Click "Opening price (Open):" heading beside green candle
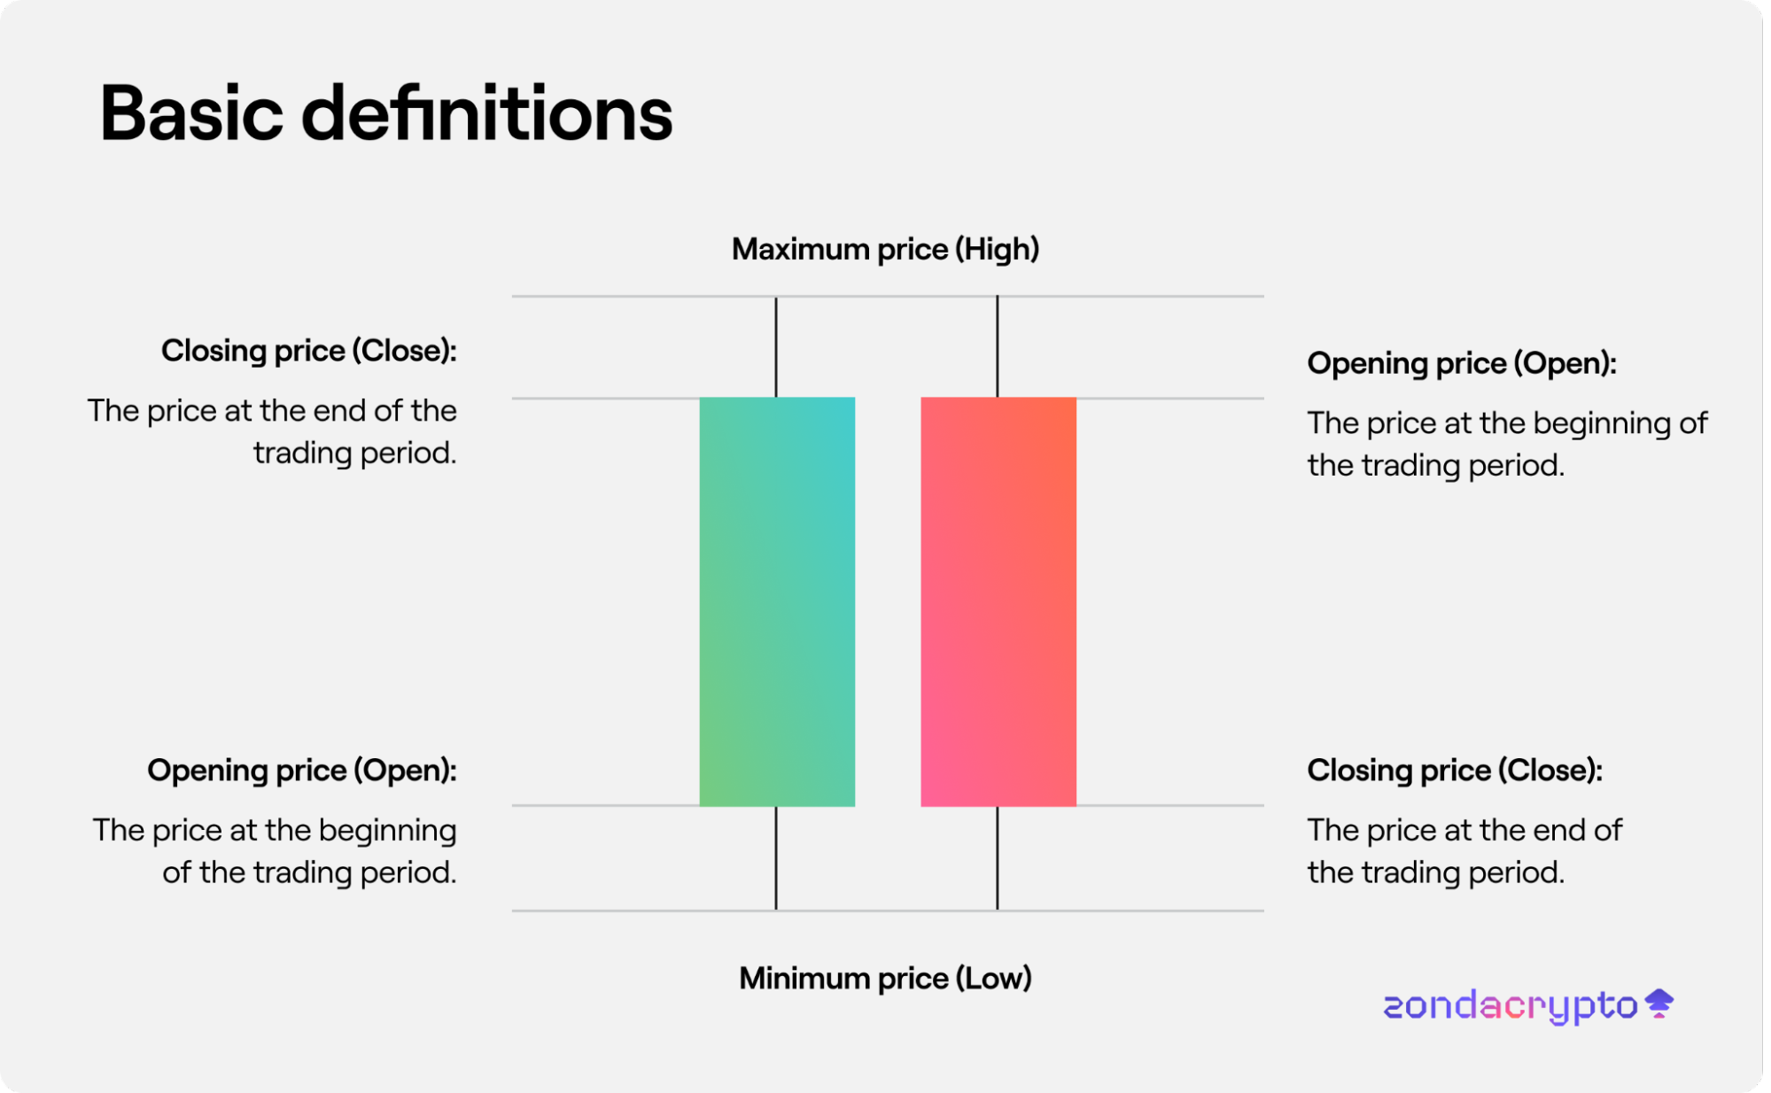The width and height of the screenshot is (1771, 1093). point(301,771)
